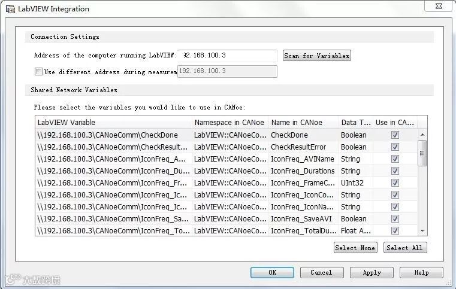Screen dimensions: 456x289
Task: Click the variable list scrollbar thumb
Action: 422,153
